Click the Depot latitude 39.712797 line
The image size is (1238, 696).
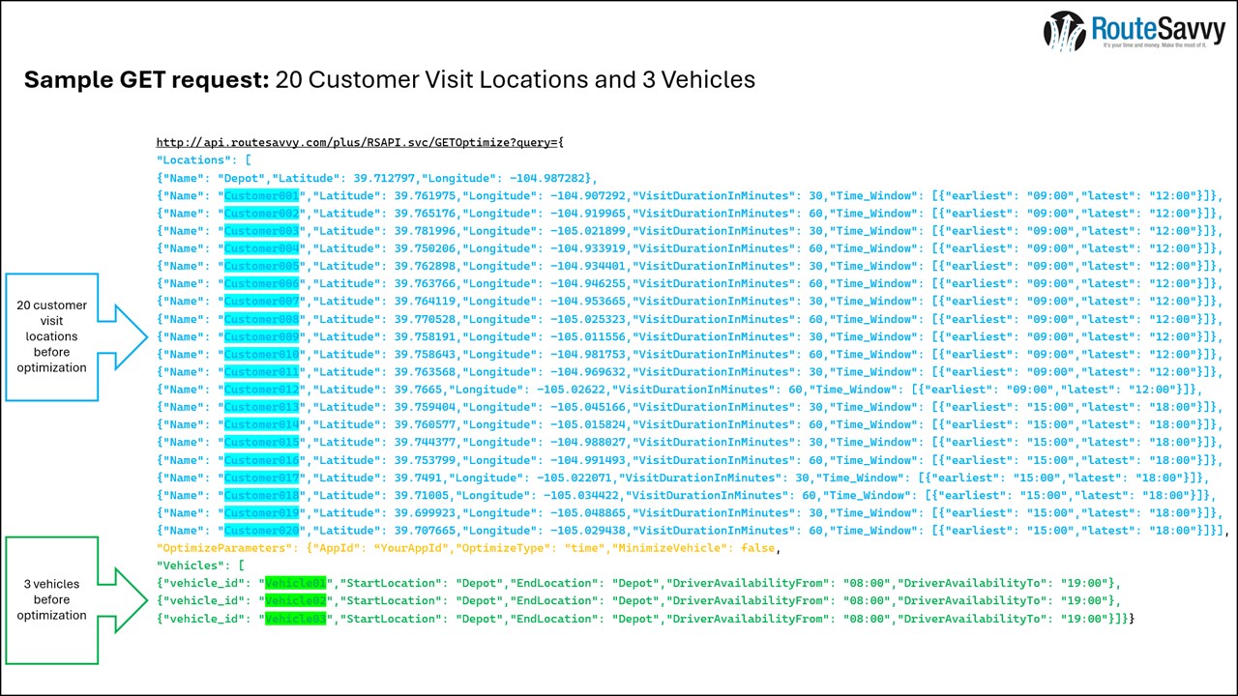(x=377, y=178)
